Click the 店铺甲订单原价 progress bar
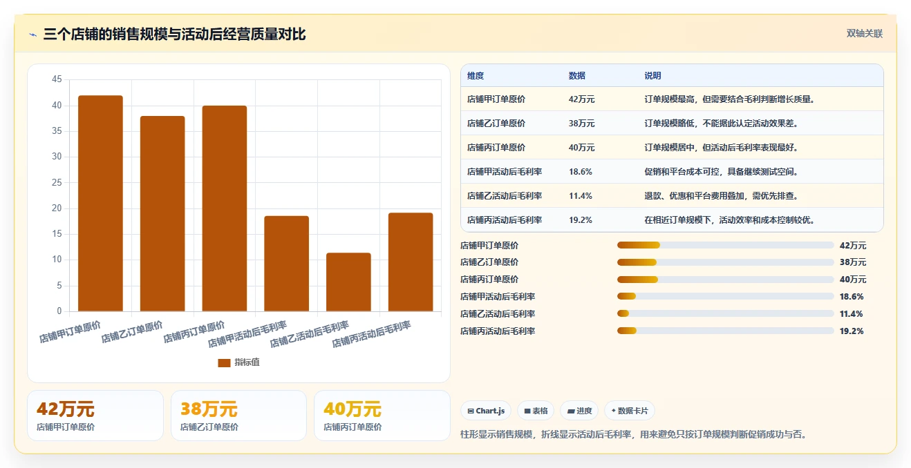This screenshot has width=911, height=468. pyautogui.click(x=725, y=245)
